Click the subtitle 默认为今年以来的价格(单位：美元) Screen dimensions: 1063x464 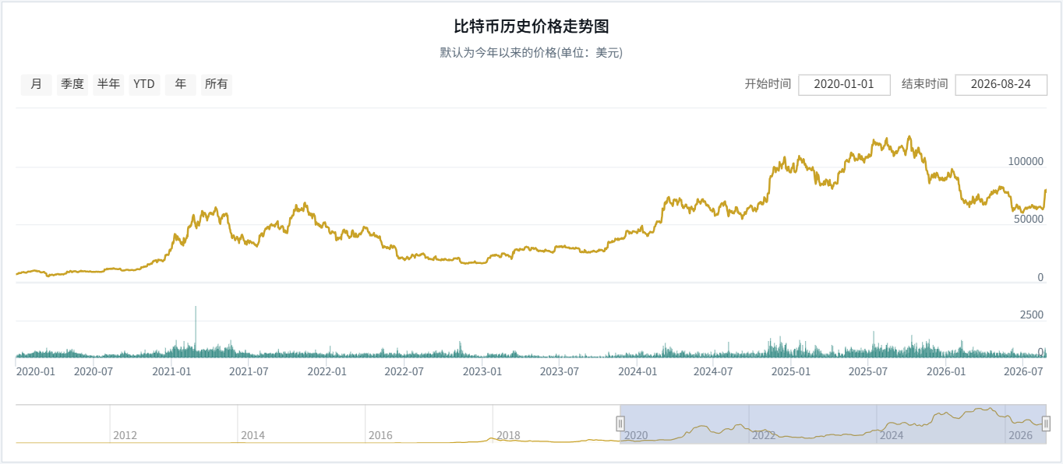pos(531,53)
